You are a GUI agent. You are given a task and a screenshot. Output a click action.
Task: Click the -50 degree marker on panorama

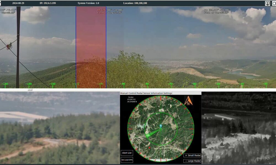[218, 84]
